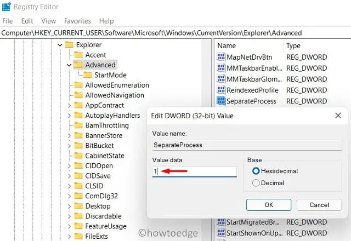Select the BannerStore folder icon
The width and height of the screenshot is (351, 241).
(x=78, y=135)
